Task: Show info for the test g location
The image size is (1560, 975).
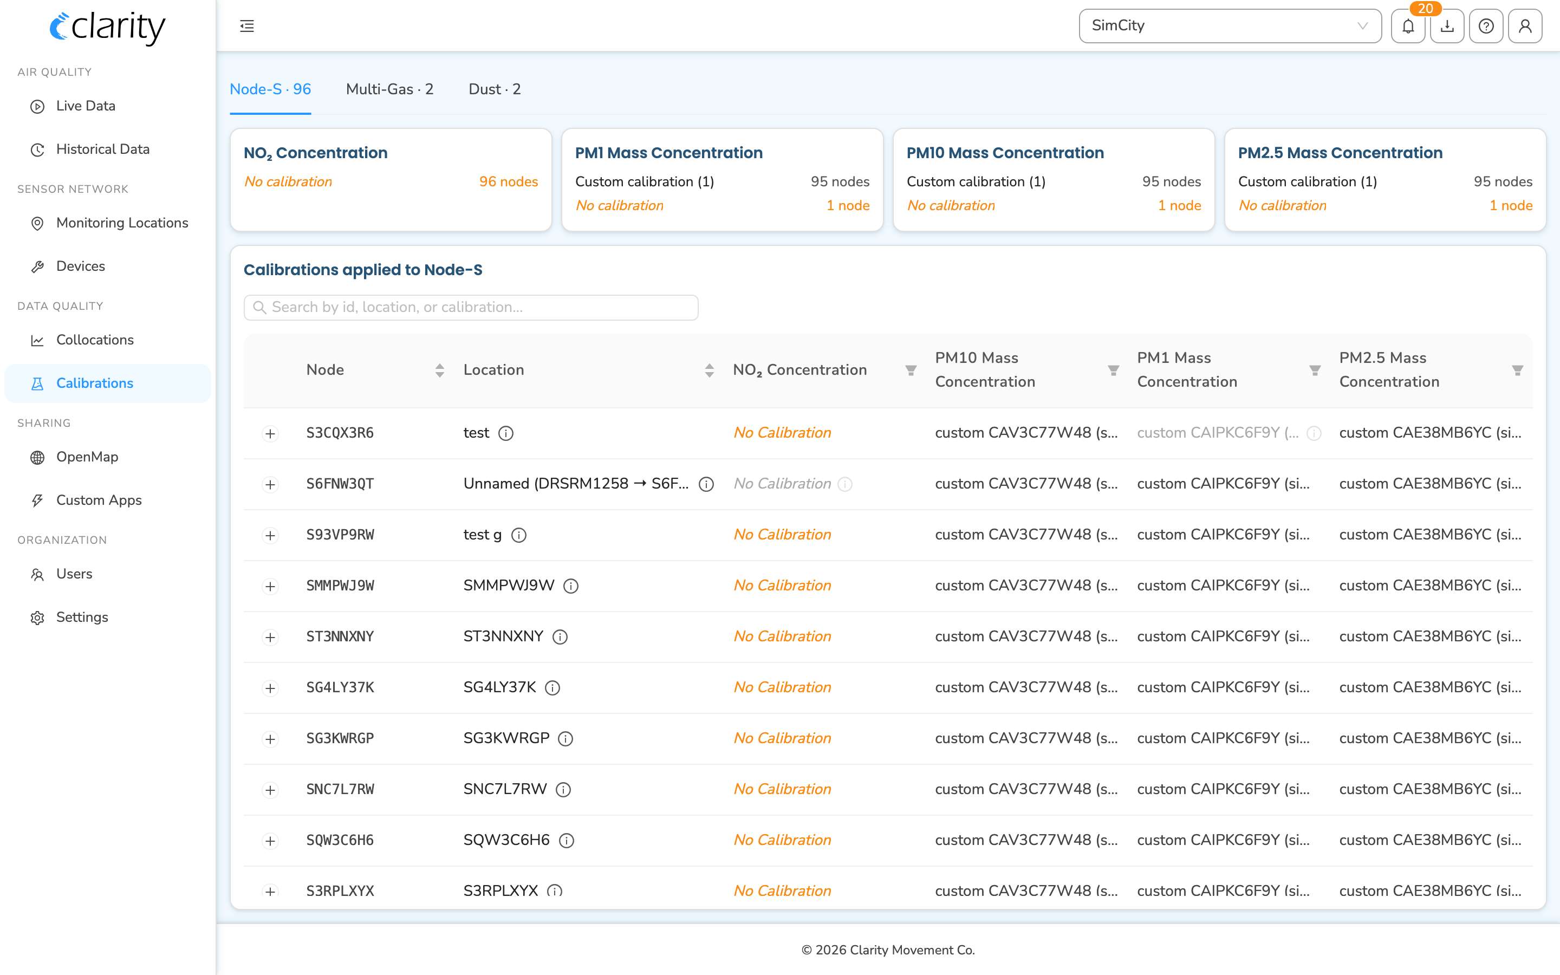Action: pos(519,535)
